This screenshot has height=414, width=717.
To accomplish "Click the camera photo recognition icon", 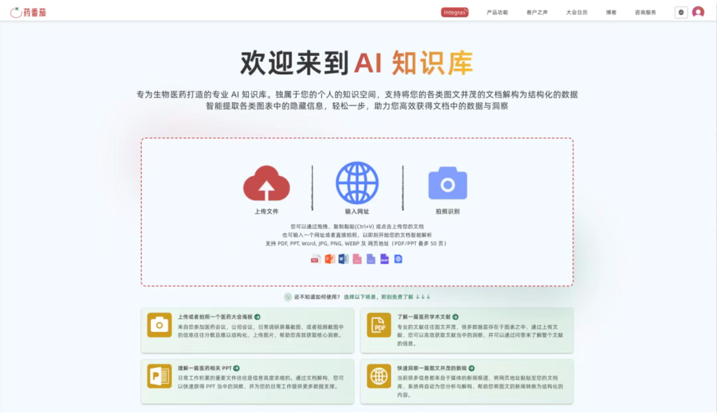I will tap(447, 184).
